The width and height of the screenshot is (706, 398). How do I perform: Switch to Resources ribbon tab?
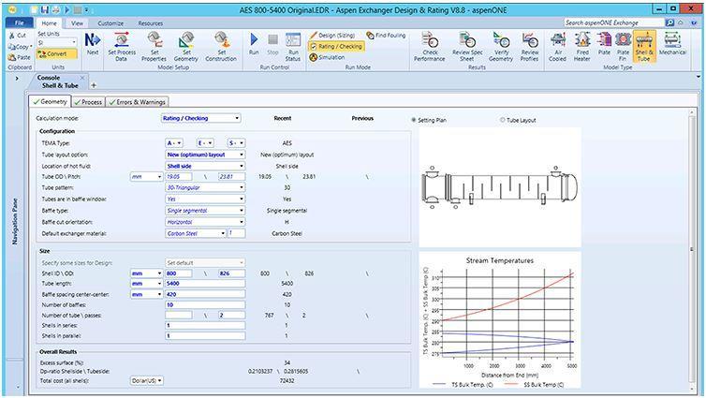[x=151, y=23]
